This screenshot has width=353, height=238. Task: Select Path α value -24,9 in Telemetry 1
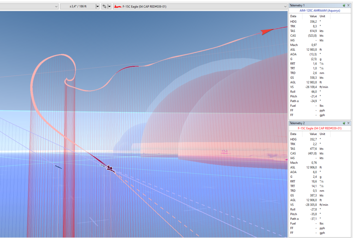(x=313, y=101)
